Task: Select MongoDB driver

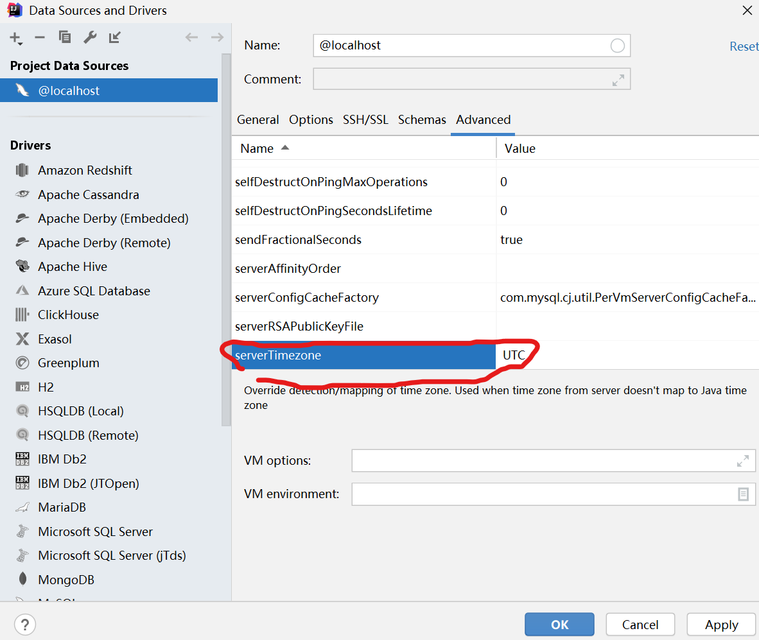Action: (66, 580)
